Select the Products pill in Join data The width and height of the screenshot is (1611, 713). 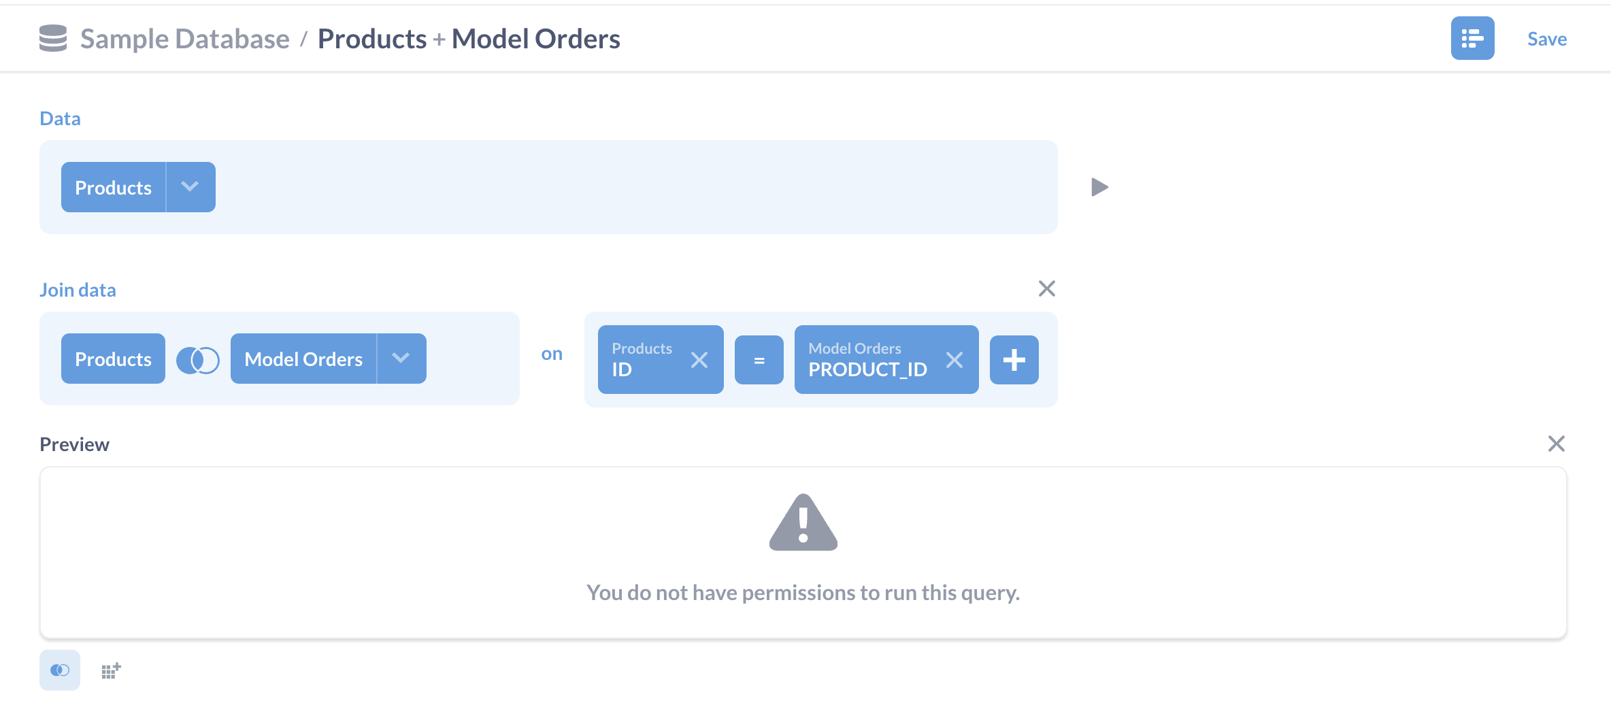[113, 359]
